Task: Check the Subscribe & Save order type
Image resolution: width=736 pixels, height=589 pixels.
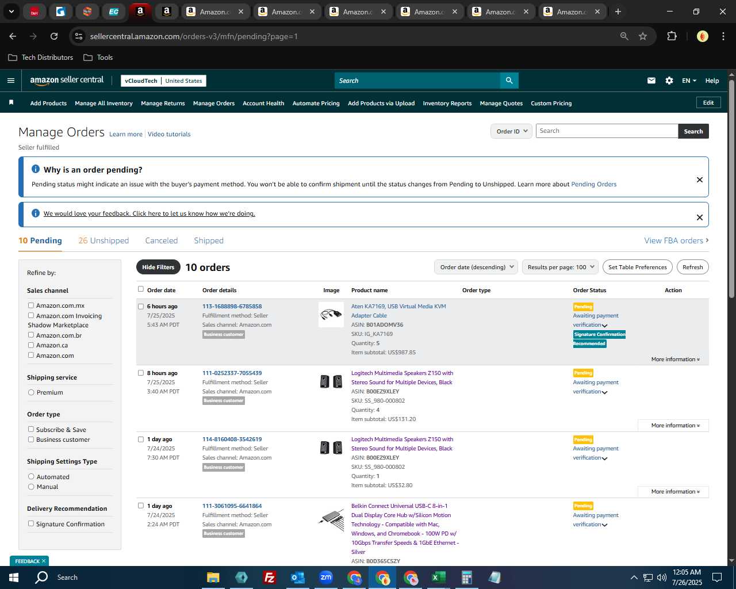Action: click(x=31, y=429)
